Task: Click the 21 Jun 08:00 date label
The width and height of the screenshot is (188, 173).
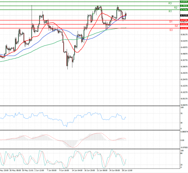Action: pyautogui.click(x=102, y=170)
